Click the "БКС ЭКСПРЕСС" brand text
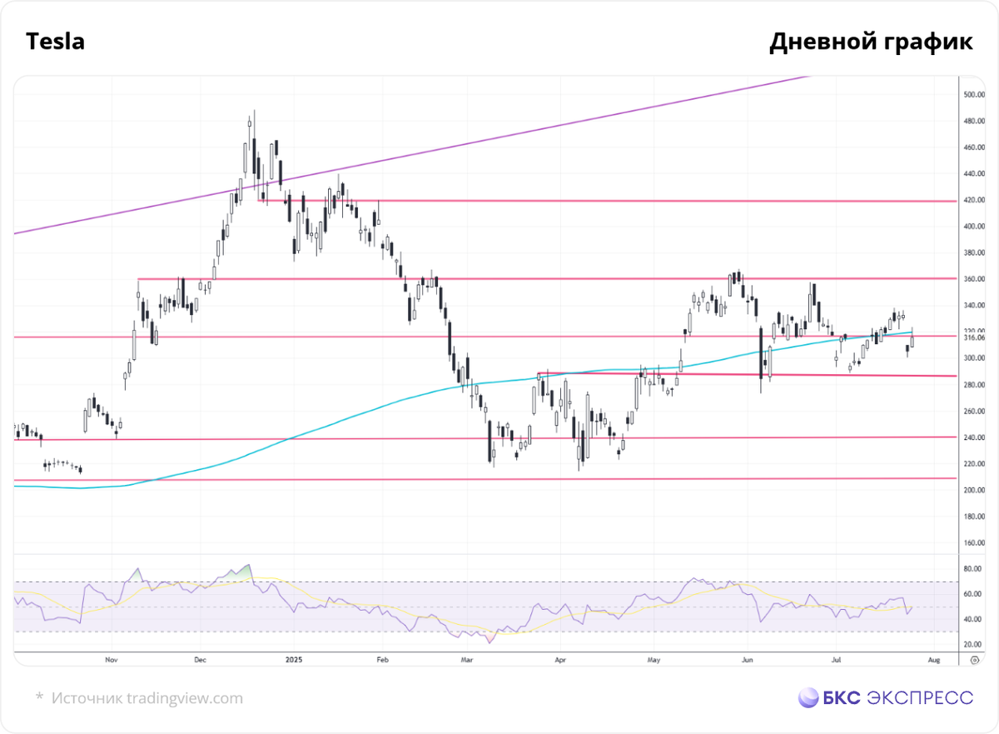This screenshot has width=999, height=734. [900, 698]
